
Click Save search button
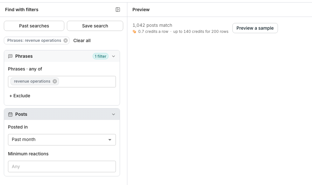[95, 26]
